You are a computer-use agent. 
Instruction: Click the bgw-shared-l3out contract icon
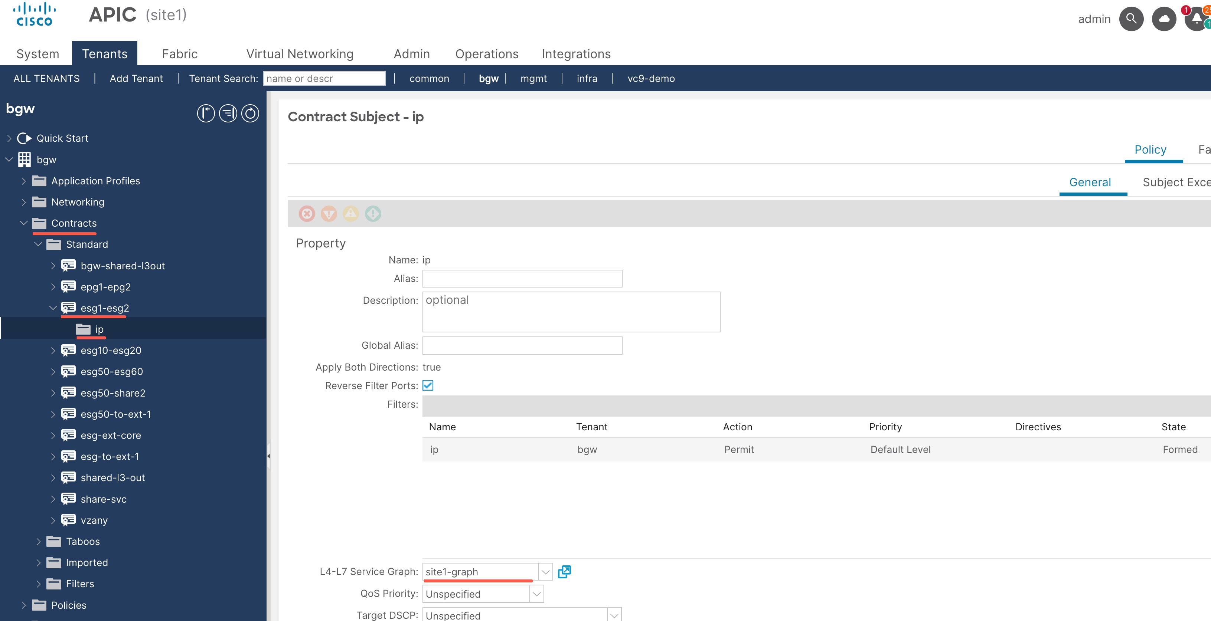[x=68, y=265]
